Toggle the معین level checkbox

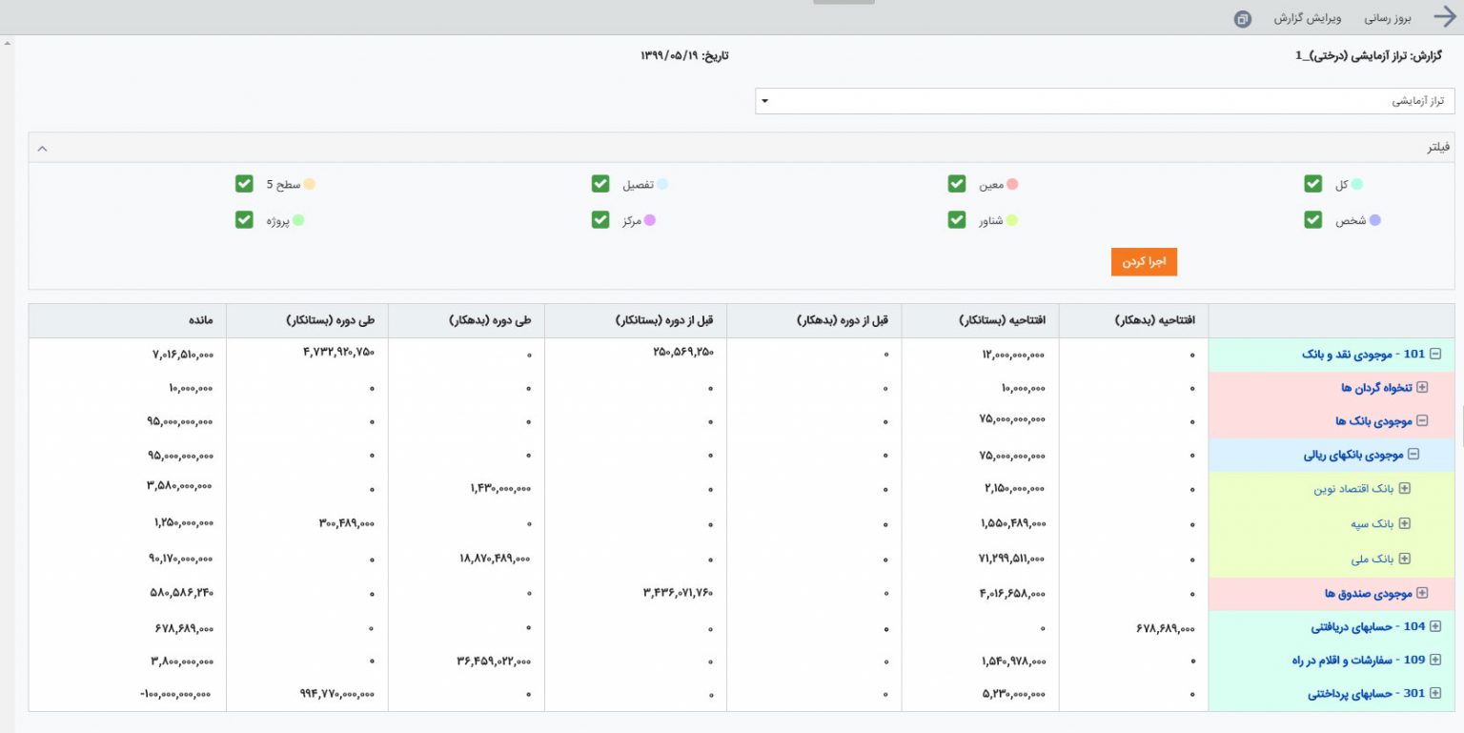click(x=957, y=184)
